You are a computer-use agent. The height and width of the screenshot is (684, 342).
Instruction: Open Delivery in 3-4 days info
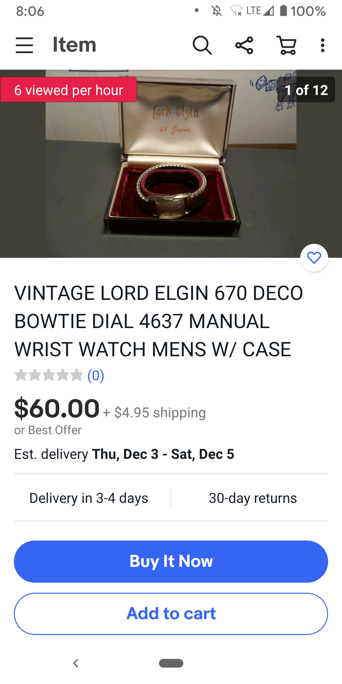(89, 498)
